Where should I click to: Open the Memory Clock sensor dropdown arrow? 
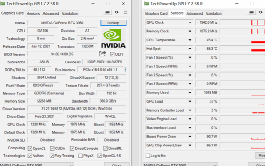[190, 31]
